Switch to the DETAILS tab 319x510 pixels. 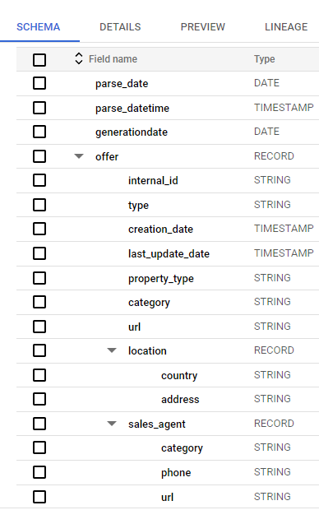click(x=120, y=26)
